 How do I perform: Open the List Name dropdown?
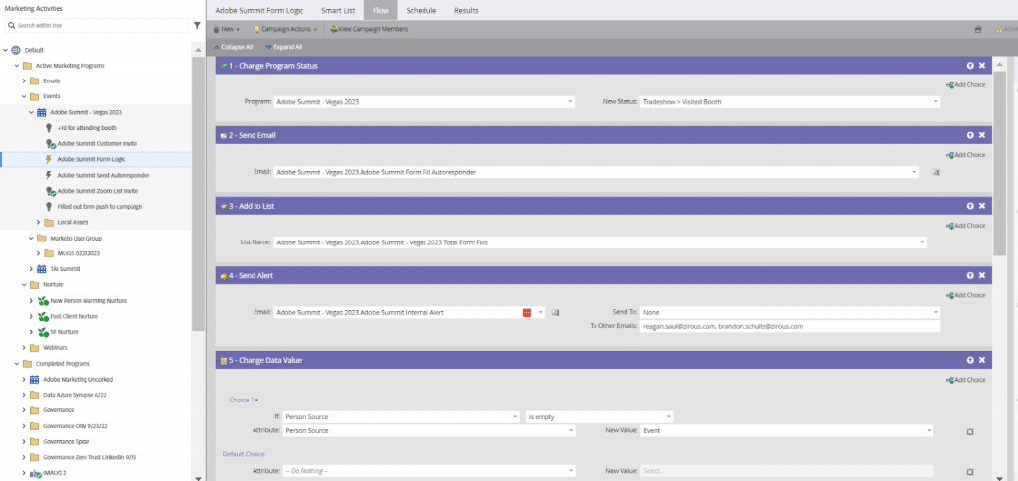(x=922, y=242)
